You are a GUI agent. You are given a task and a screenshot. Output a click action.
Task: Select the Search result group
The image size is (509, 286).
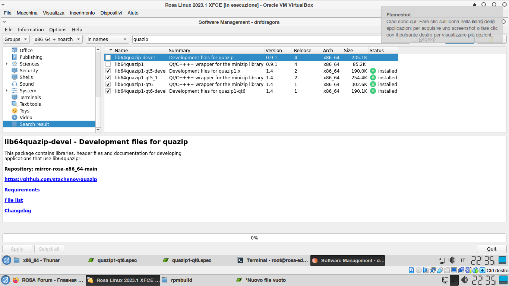[49, 124]
